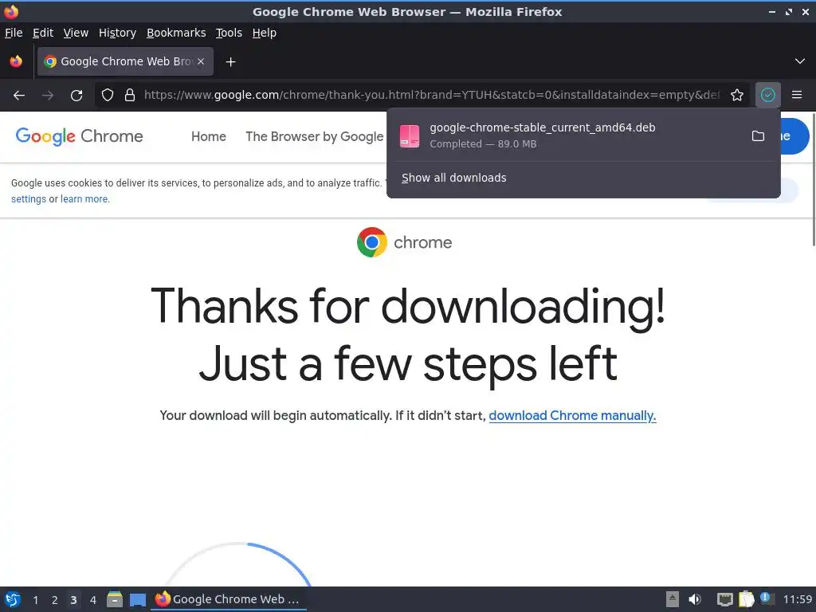Click the cookie settings link
The width and height of the screenshot is (816, 612).
(29, 198)
